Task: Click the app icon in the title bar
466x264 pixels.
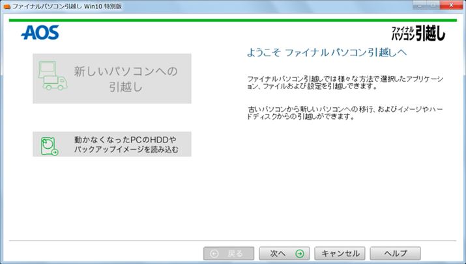Action: [x=7, y=7]
